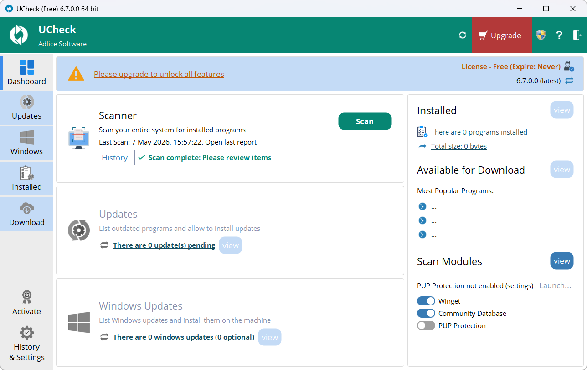Click the checklist icon beside programs installed
Viewport: 587px width, 370px height.
pos(422,132)
